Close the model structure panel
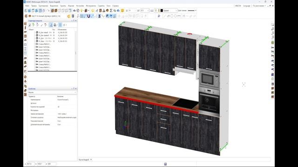 pos(76,20)
